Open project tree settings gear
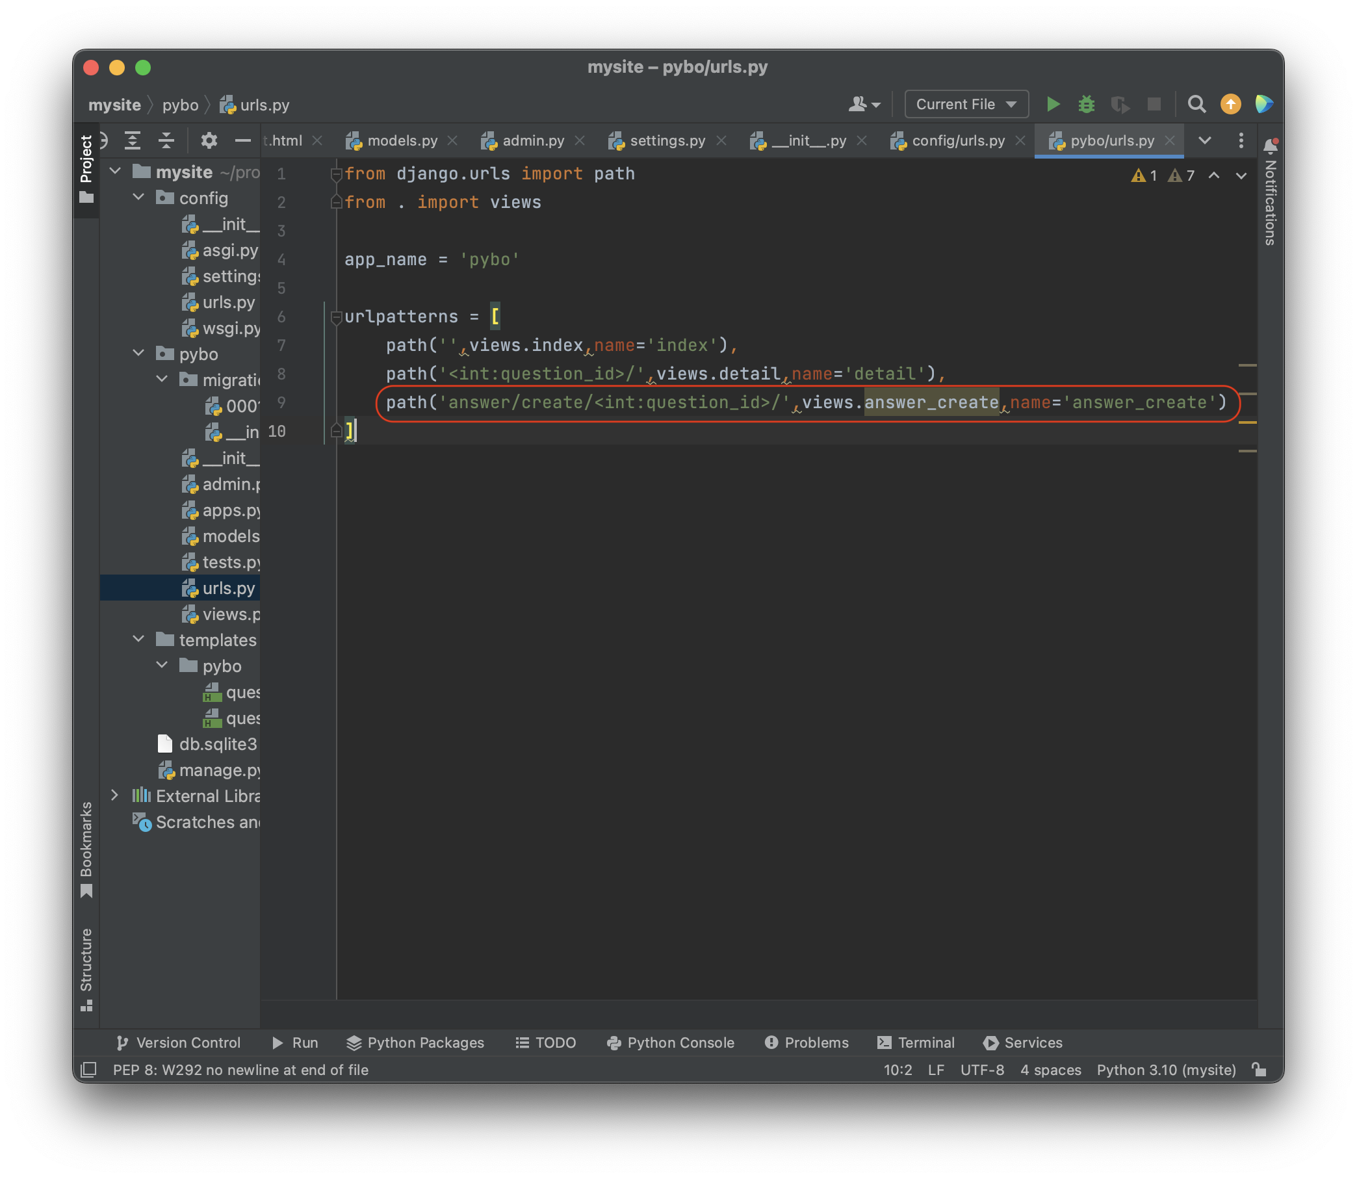The image size is (1357, 1179). tap(209, 140)
